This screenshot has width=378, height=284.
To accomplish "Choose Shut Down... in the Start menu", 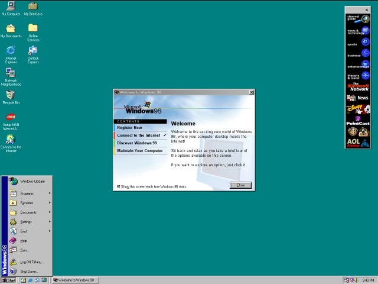I will [29, 272].
